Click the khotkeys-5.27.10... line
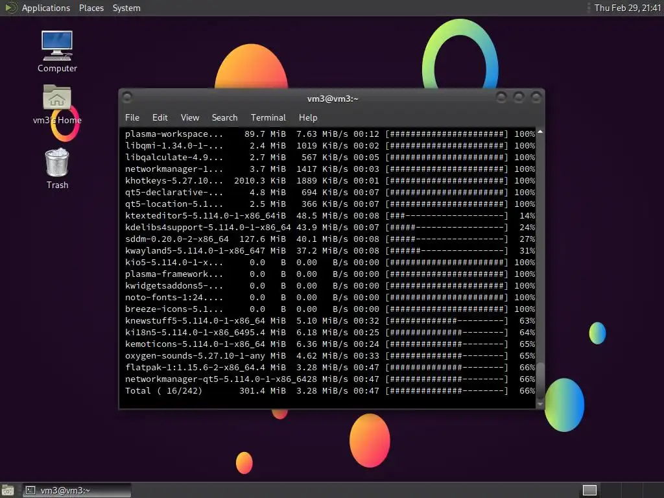 click(x=330, y=180)
